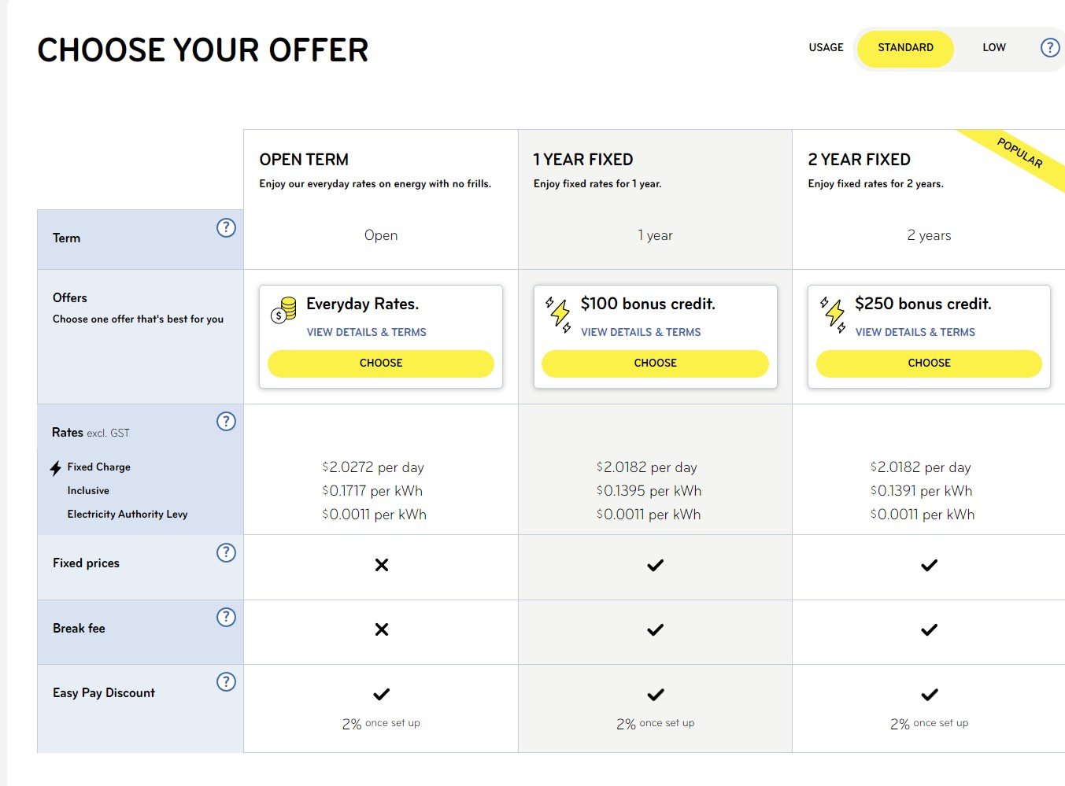
Task: Open the Break fee help icon
Action: click(226, 617)
